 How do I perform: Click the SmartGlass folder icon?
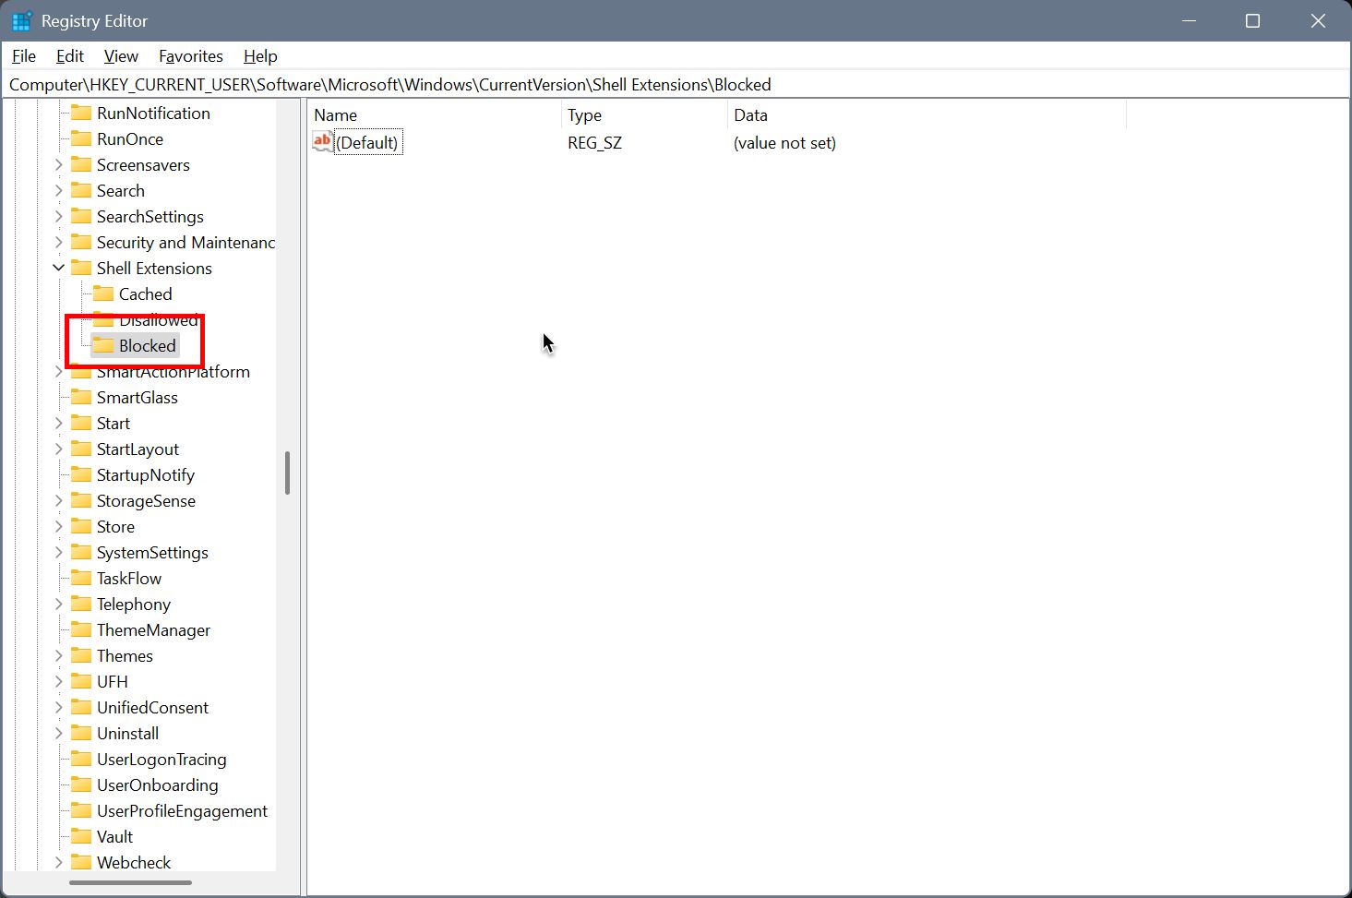(81, 397)
